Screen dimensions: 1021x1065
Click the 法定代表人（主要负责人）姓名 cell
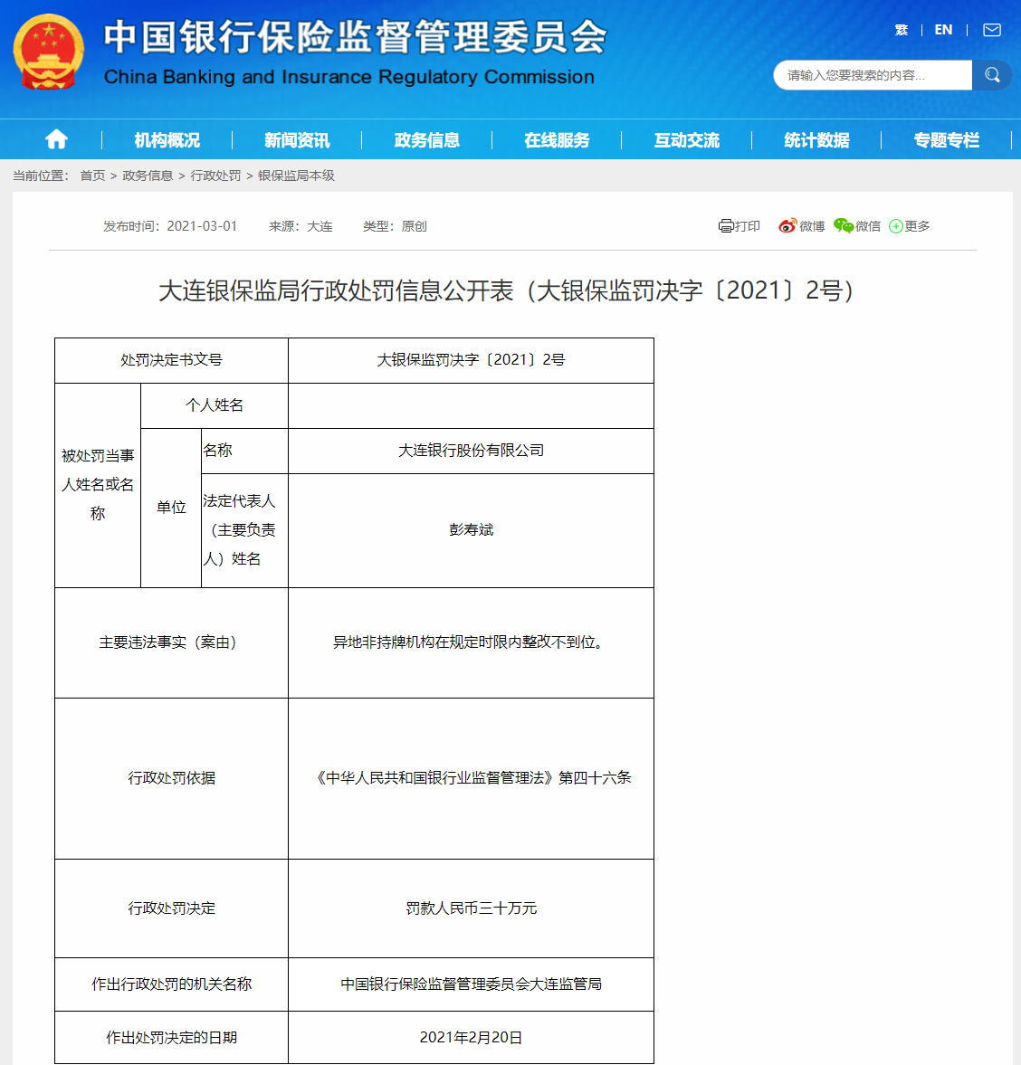[x=244, y=530]
